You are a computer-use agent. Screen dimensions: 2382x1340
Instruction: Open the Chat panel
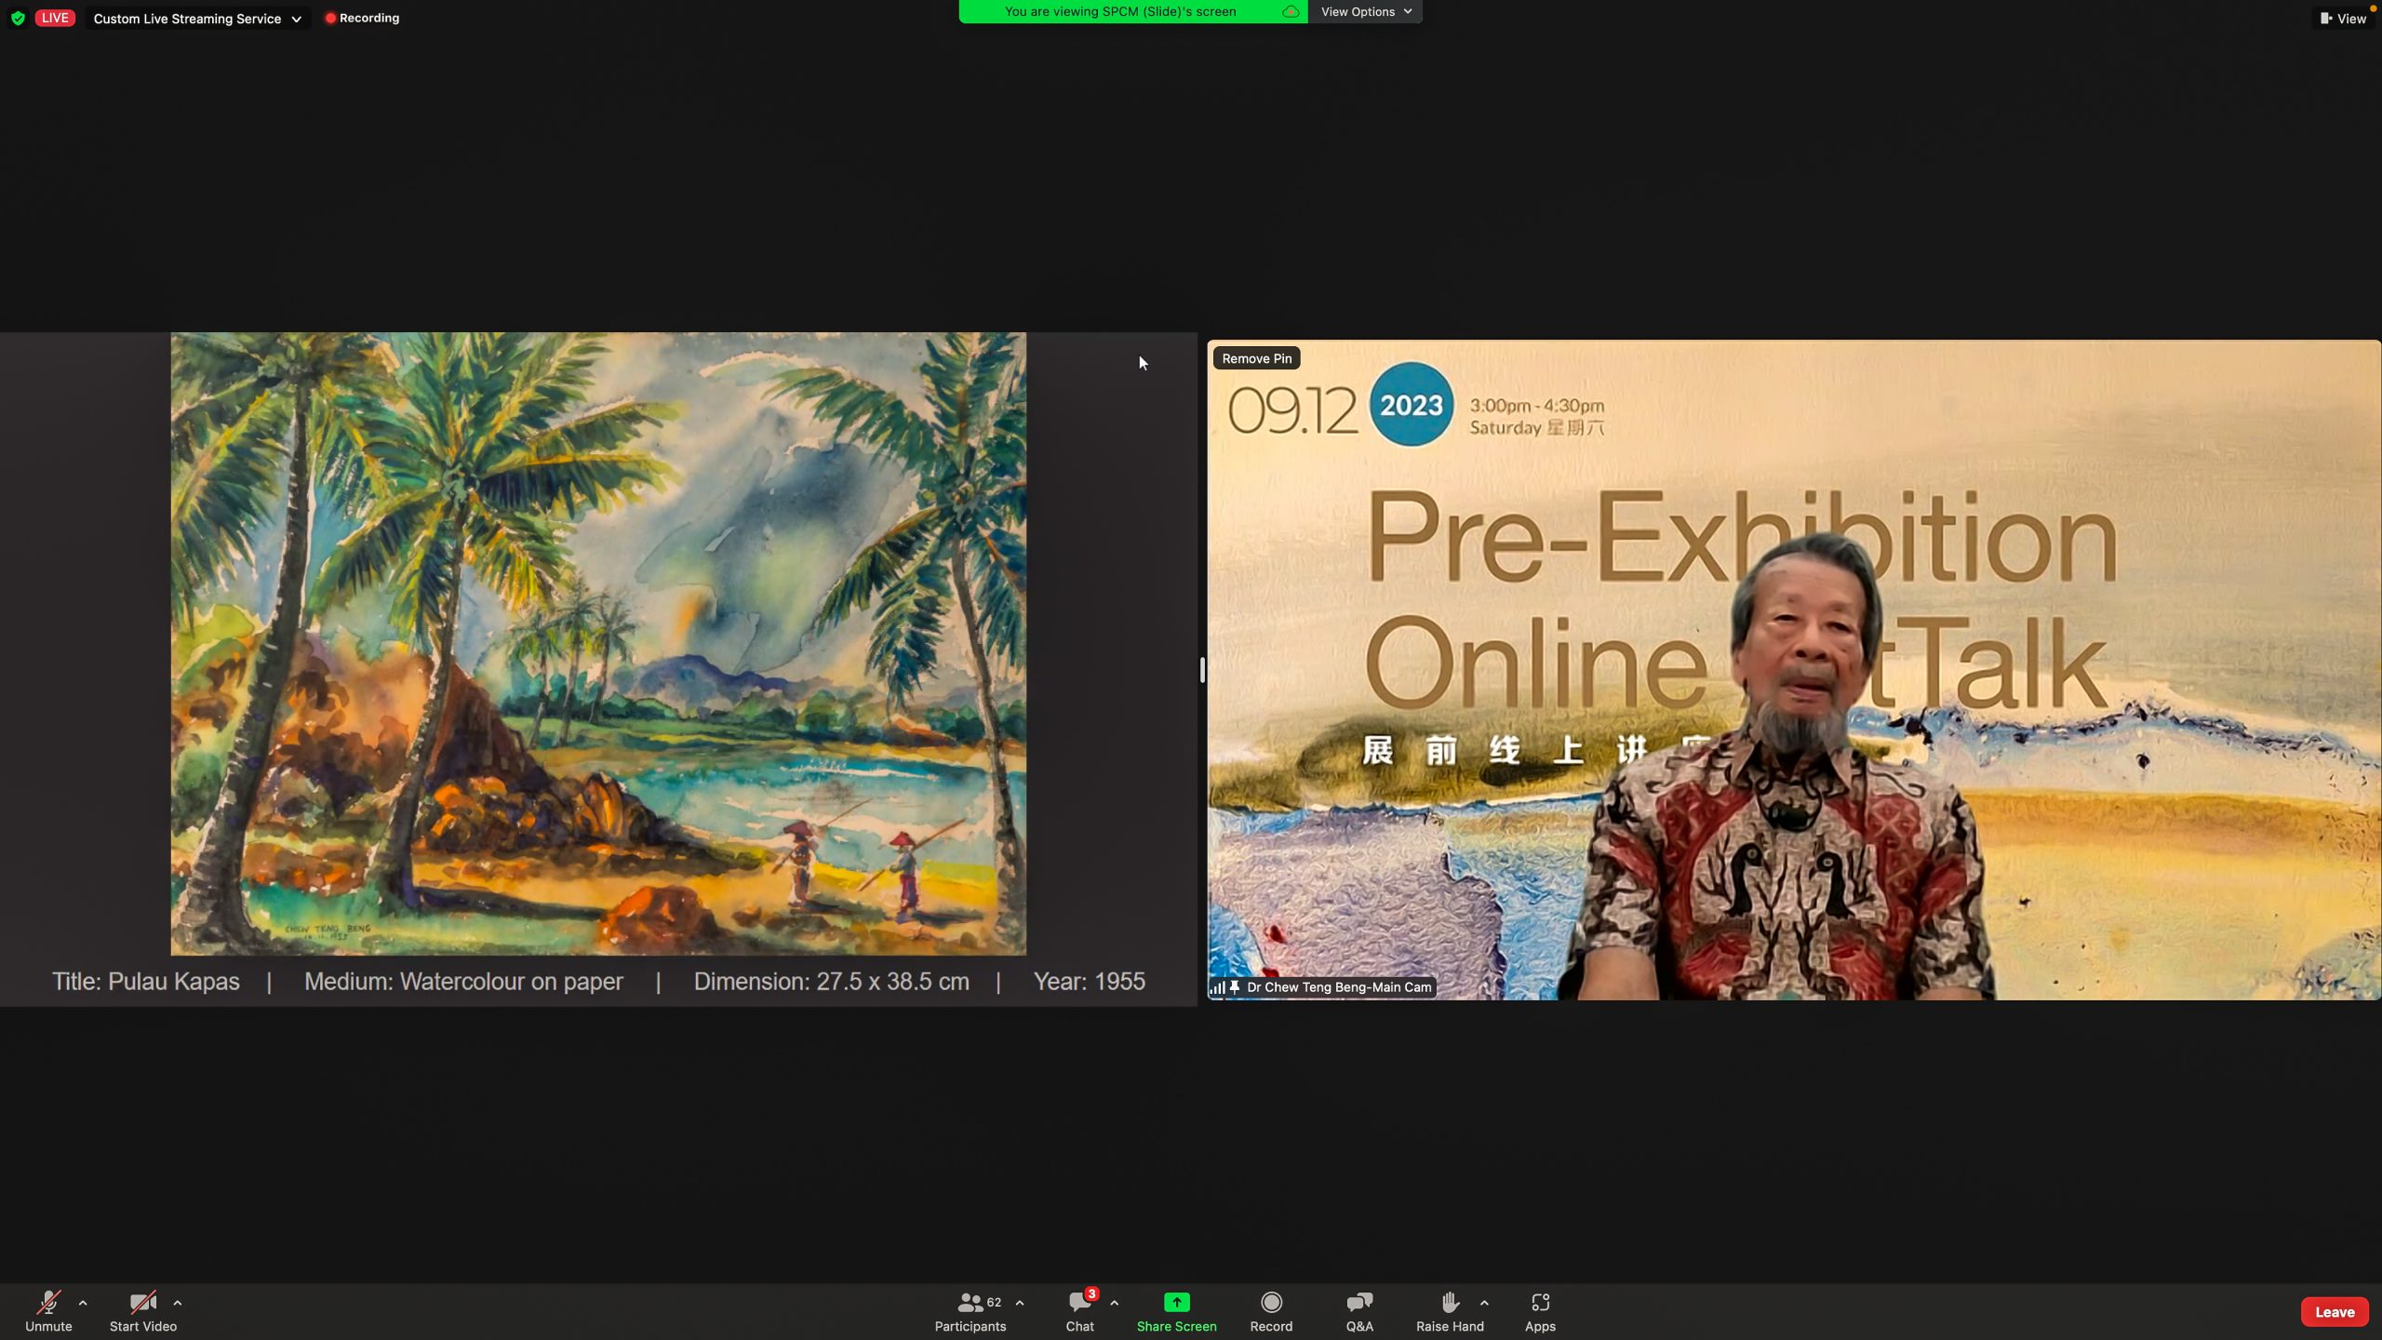click(1079, 1303)
